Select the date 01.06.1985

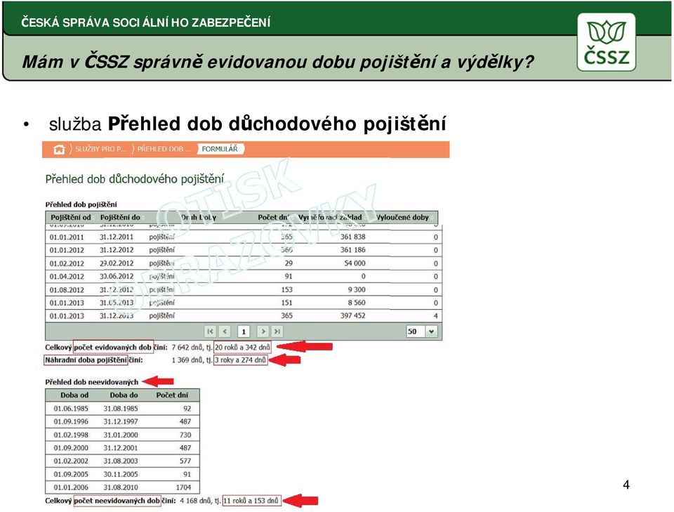[71, 408]
